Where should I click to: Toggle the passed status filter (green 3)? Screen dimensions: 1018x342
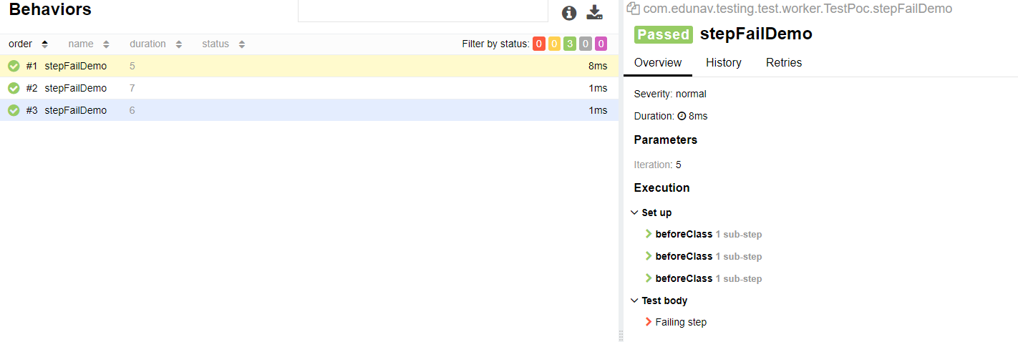point(570,44)
